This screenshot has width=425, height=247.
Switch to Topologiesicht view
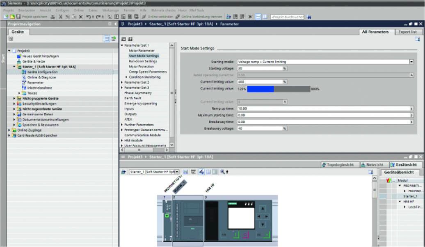point(338,165)
